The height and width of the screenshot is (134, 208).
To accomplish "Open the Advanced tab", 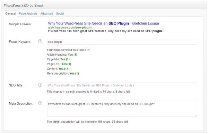I will point(47,13).
